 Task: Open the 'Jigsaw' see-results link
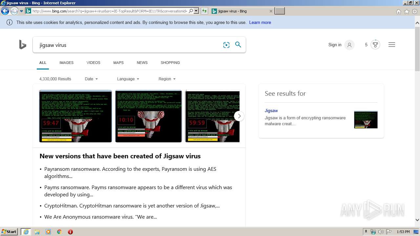tap(271, 110)
